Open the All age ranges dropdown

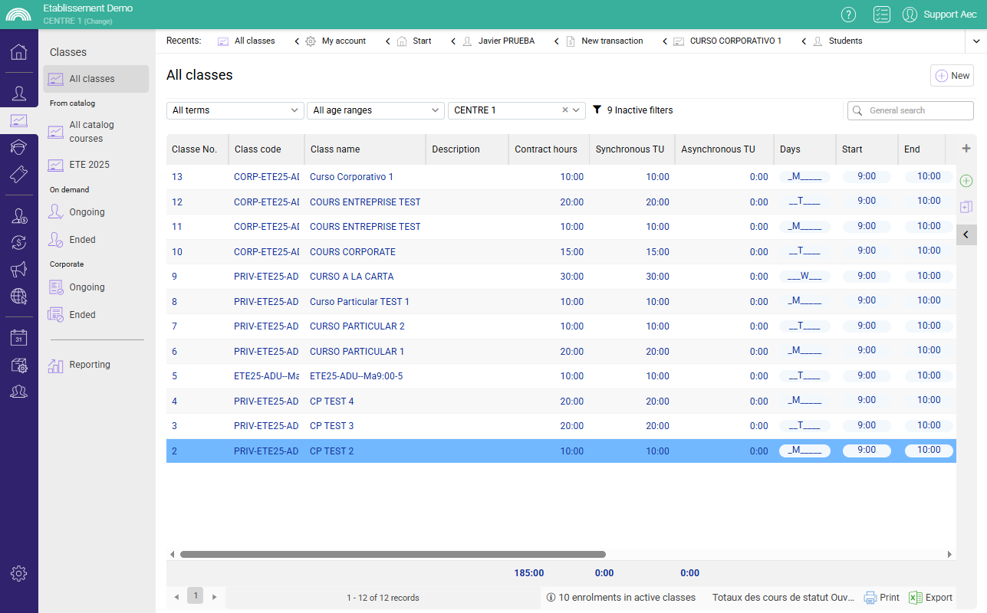(x=375, y=110)
